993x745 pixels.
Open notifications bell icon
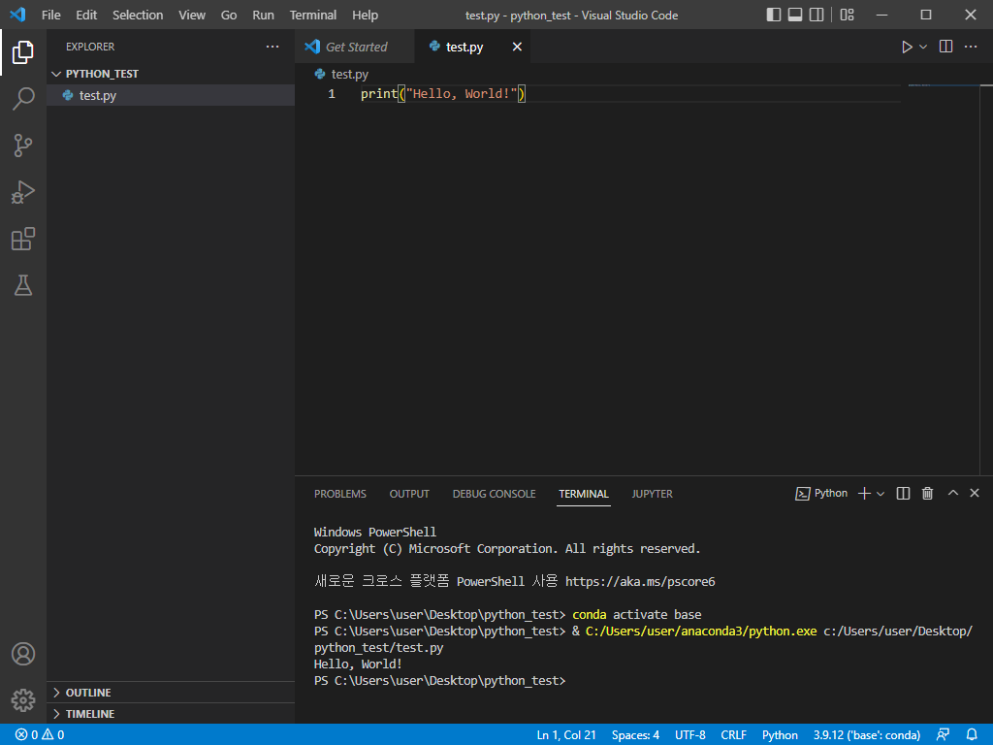pyautogui.click(x=972, y=735)
